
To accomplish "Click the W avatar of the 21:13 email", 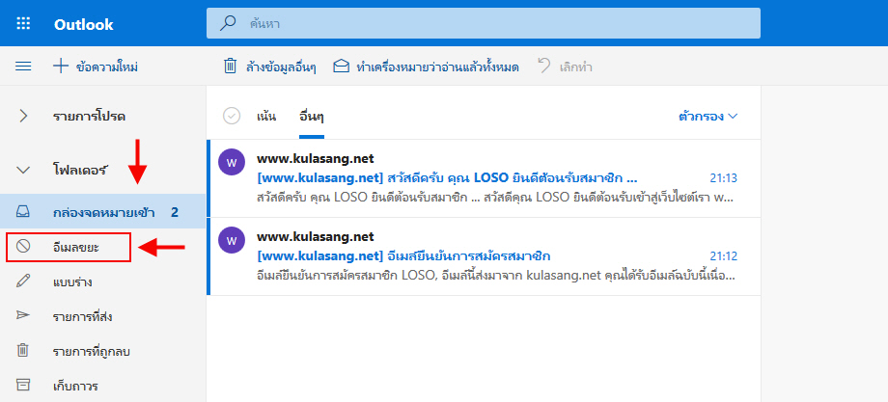I will coord(231,163).
